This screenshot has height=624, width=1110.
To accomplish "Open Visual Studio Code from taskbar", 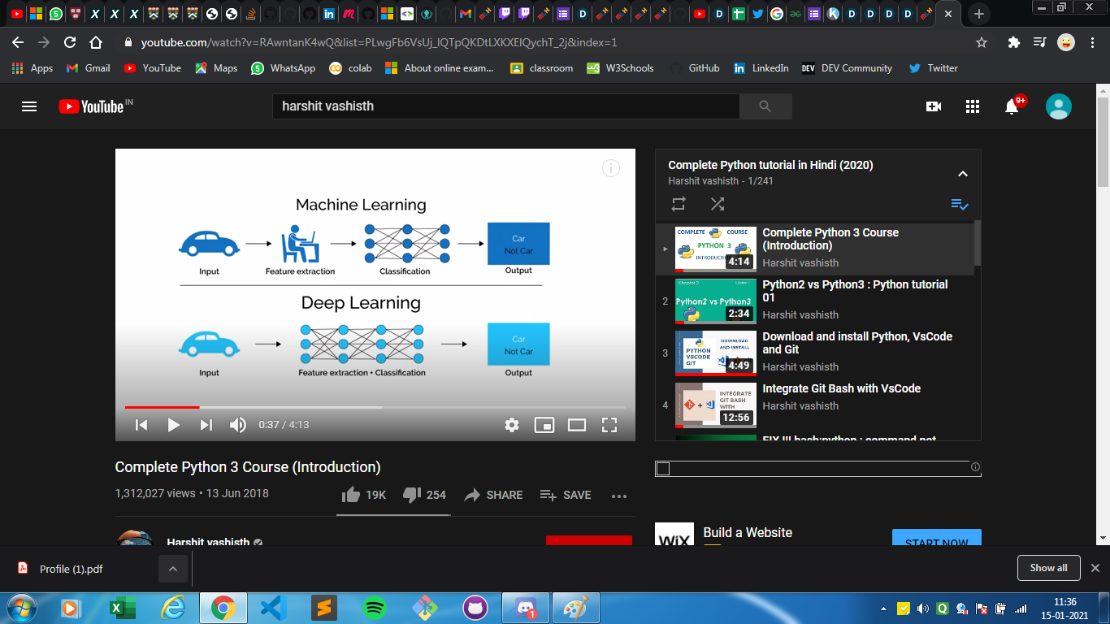I will (273, 607).
